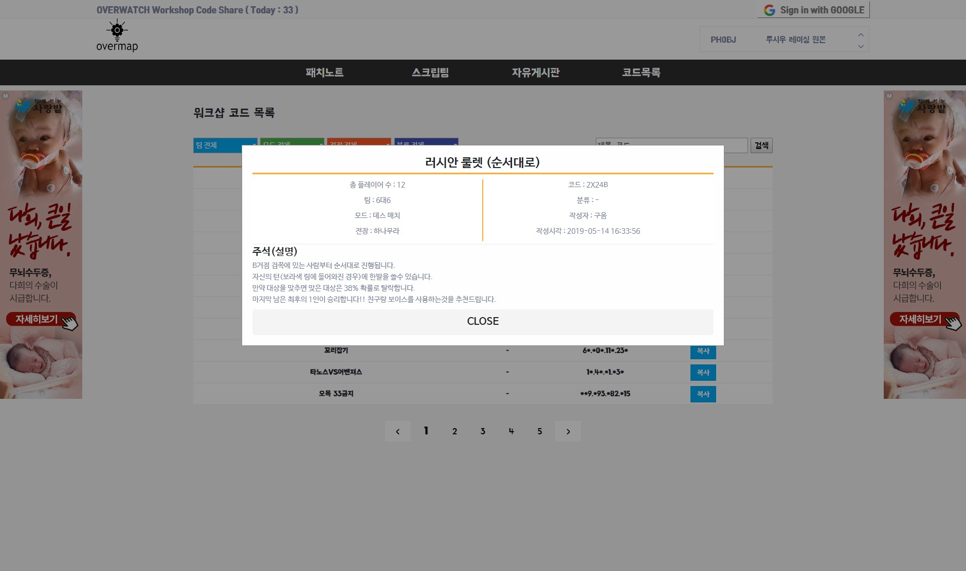The width and height of the screenshot is (966, 571).
Task: Expand the 팀 전체 dropdown filter
Action: click(225, 145)
